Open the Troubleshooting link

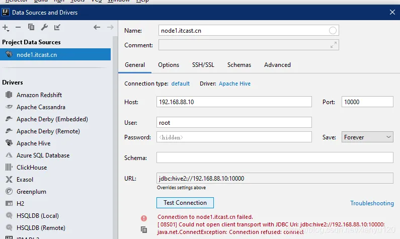click(x=372, y=203)
